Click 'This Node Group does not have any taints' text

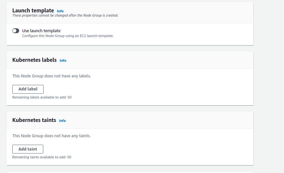[51, 136]
